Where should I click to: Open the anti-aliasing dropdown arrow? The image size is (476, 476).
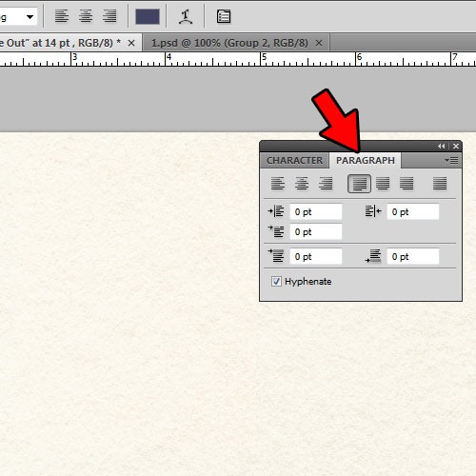tap(30, 17)
